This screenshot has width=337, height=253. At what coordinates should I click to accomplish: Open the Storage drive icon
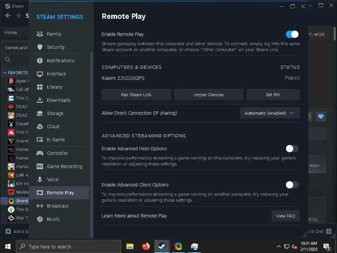[40, 113]
